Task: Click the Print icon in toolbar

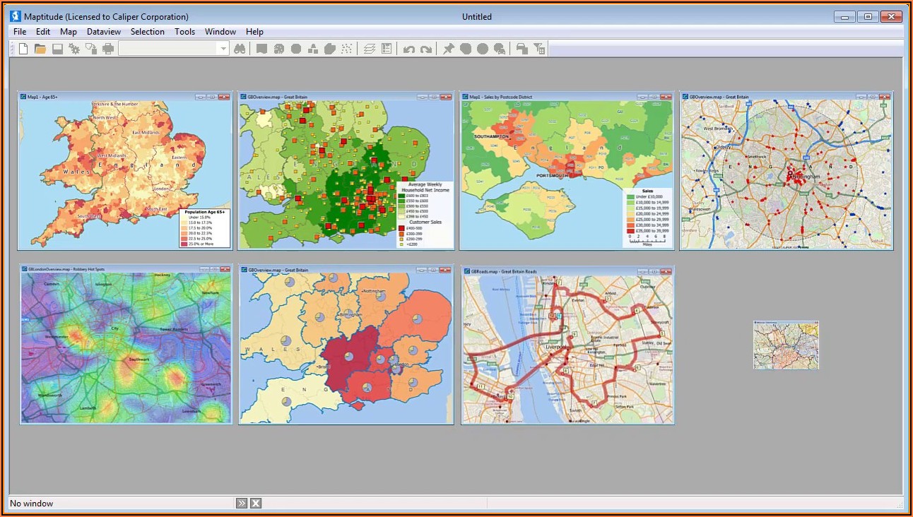Action: pos(108,49)
